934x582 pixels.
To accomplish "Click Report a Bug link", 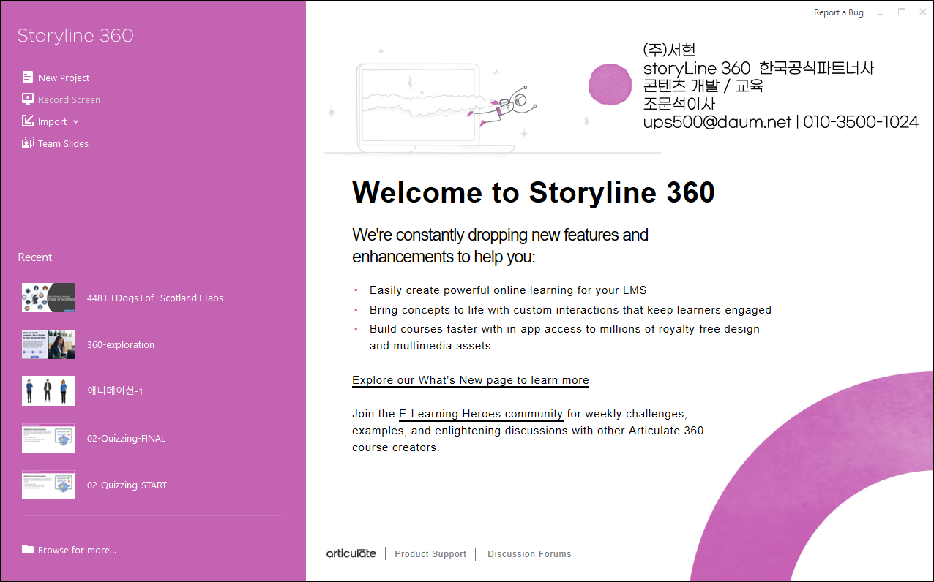I will (x=839, y=12).
